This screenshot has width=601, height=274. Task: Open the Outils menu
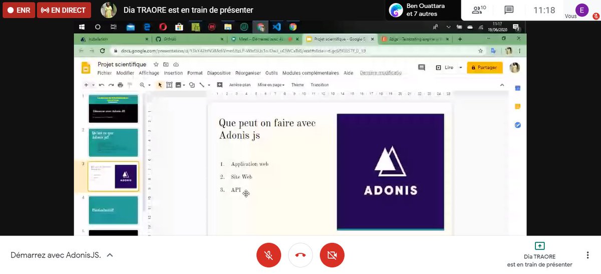click(271, 73)
